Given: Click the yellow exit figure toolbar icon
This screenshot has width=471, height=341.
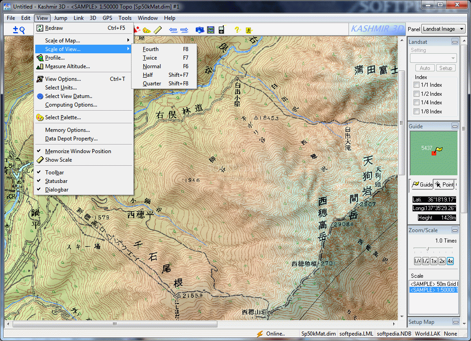Looking at the screenshot, I should [x=249, y=30].
